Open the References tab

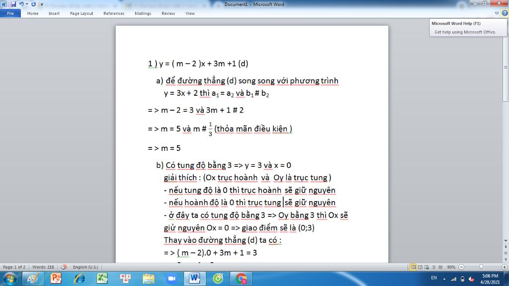pos(114,13)
